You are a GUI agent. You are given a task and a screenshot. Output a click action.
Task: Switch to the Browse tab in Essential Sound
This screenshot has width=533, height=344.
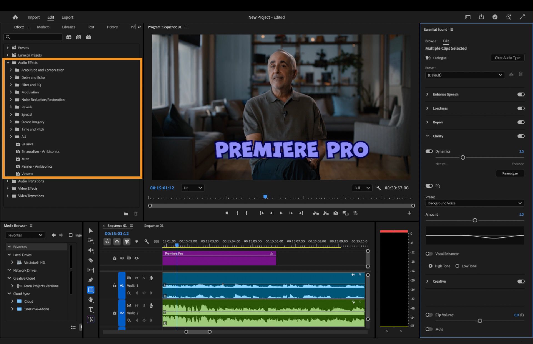(x=431, y=41)
